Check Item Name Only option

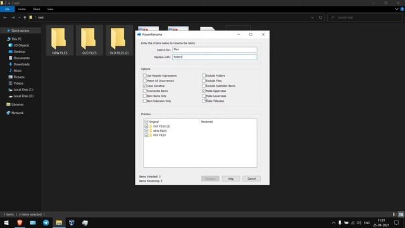click(145, 96)
